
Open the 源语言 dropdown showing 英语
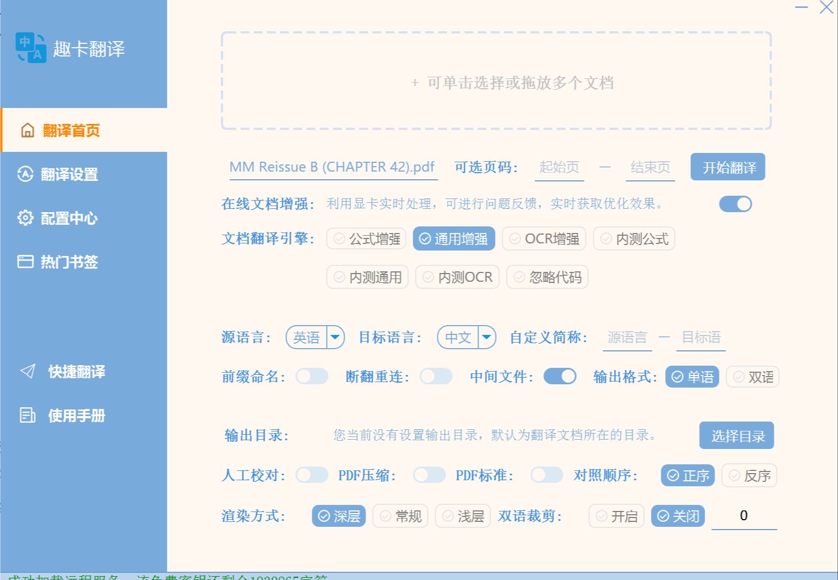[x=315, y=337]
